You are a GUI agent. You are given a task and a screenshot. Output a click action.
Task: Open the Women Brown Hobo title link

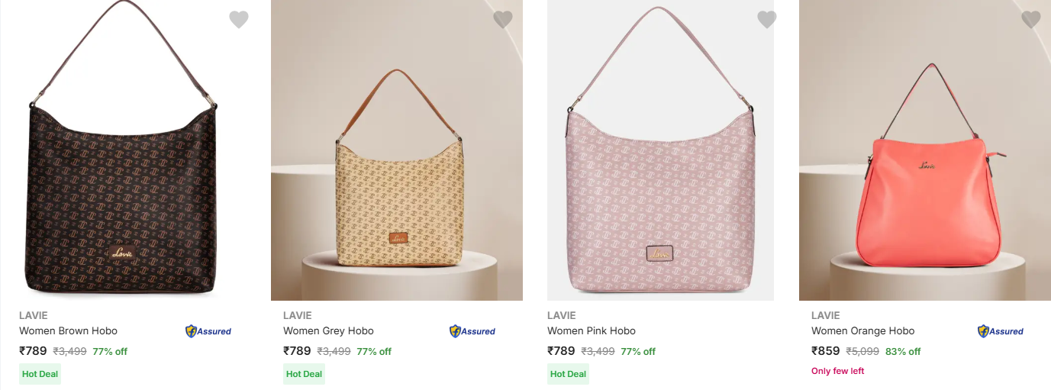(68, 331)
